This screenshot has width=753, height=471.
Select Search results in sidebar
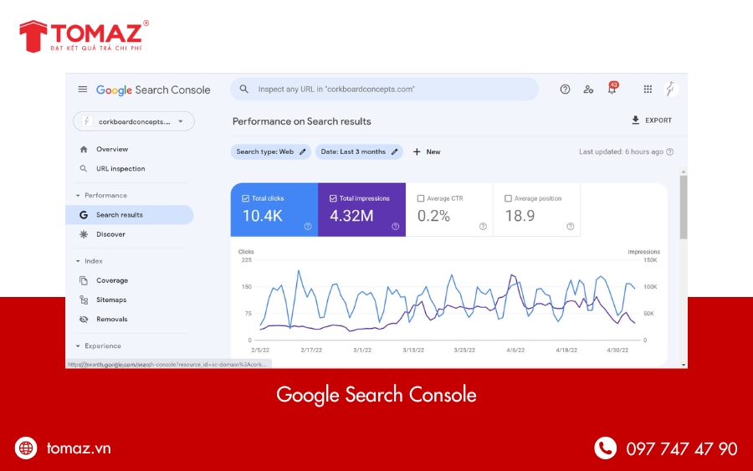point(130,215)
